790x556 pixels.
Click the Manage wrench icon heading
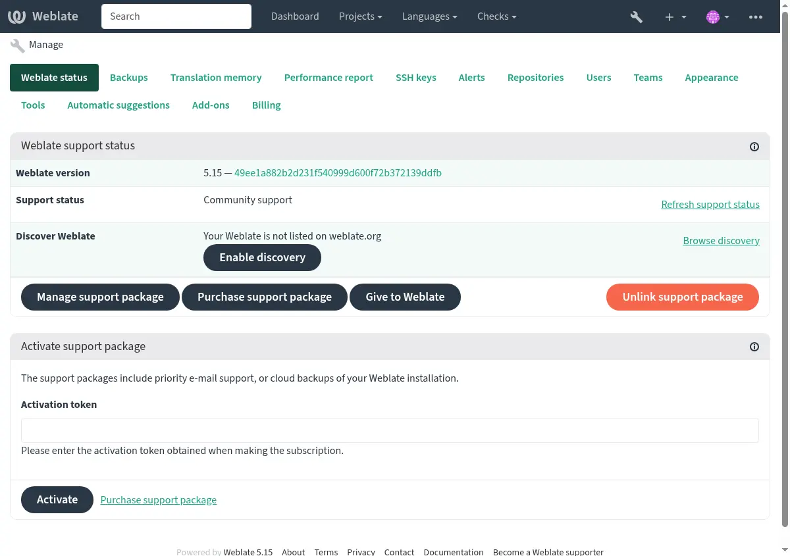click(x=17, y=45)
